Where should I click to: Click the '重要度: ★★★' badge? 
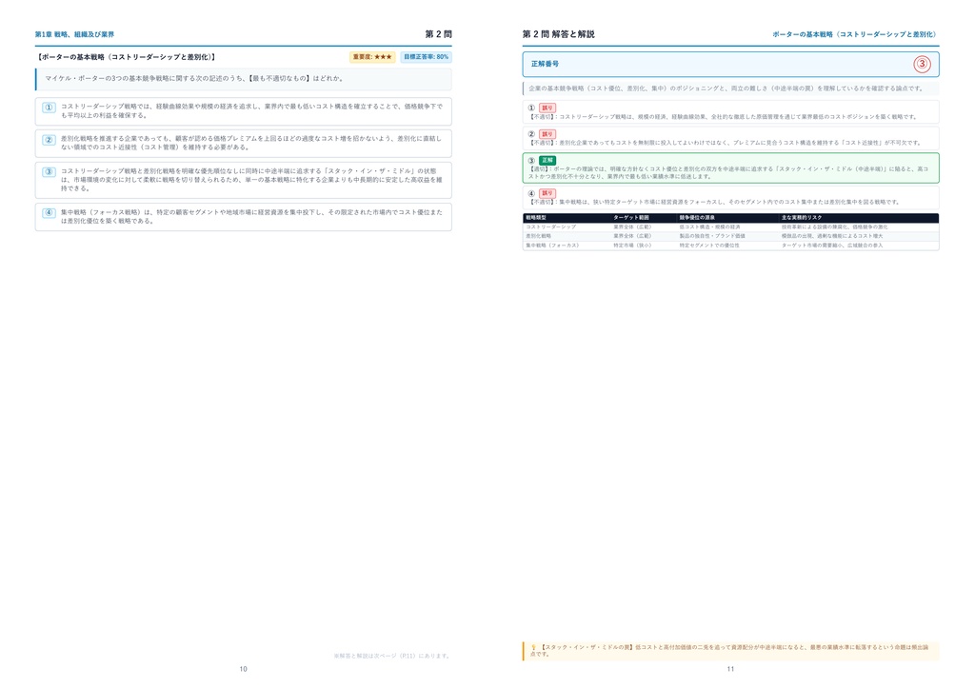click(372, 57)
